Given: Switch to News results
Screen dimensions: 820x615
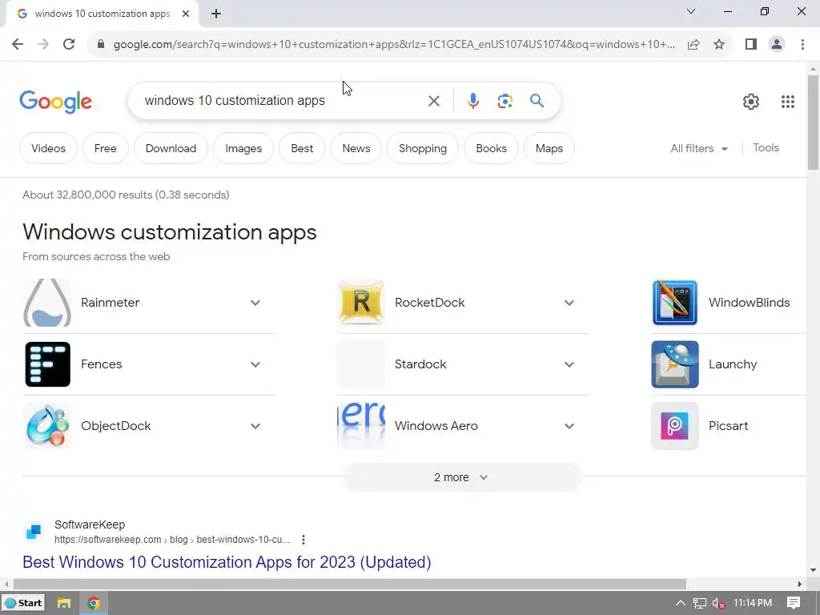Looking at the screenshot, I should click(356, 148).
